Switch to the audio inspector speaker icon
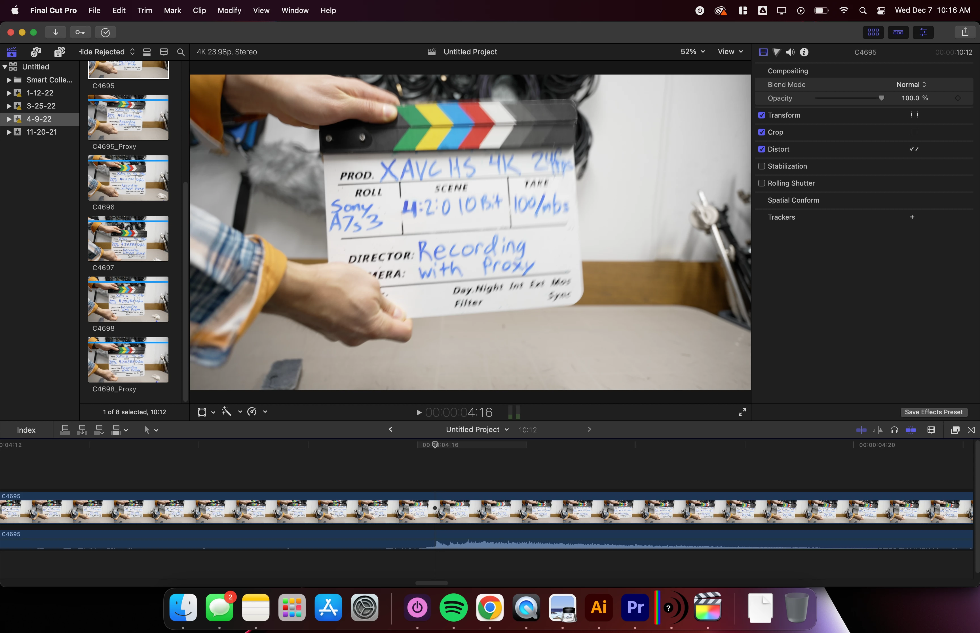The image size is (980, 633). coord(790,52)
